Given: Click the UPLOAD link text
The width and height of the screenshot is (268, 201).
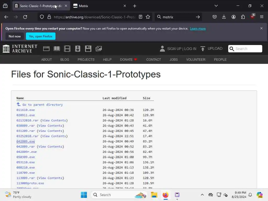Looking at the screenshot, I should (215, 48).
